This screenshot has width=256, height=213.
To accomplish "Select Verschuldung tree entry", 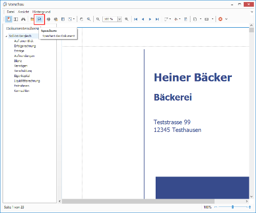I will click(x=23, y=71).
